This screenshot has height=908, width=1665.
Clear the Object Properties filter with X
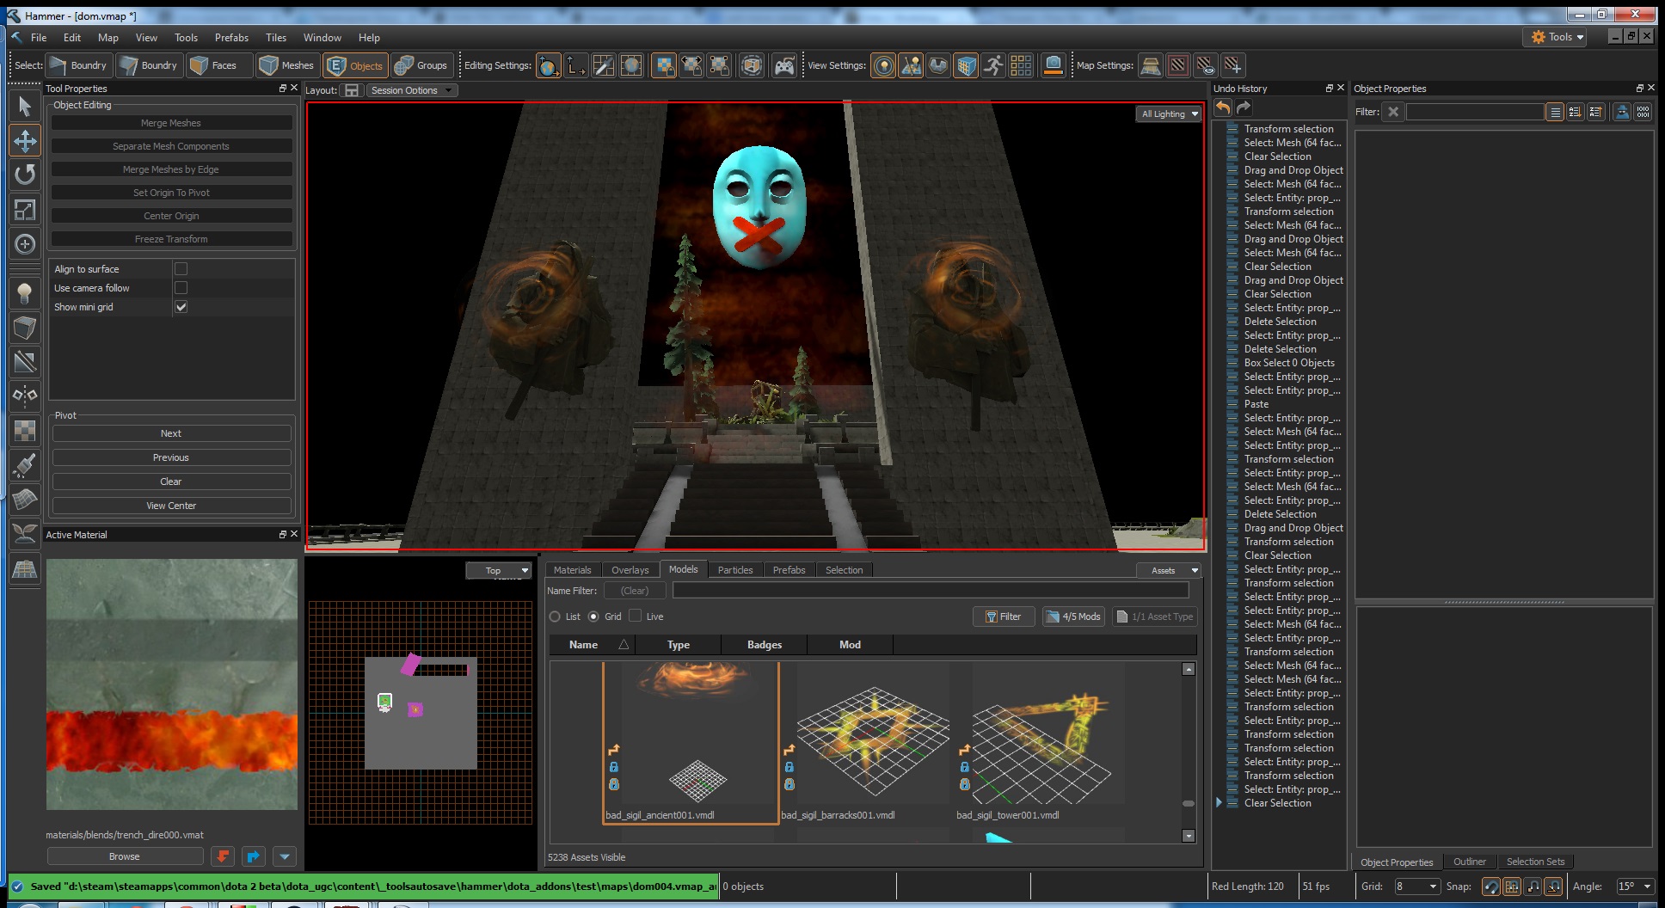point(1393,112)
